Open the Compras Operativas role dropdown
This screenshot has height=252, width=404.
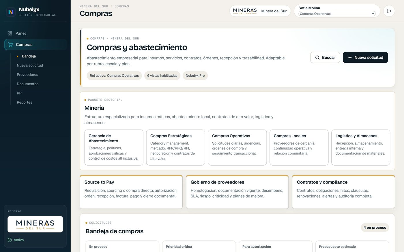point(337,14)
